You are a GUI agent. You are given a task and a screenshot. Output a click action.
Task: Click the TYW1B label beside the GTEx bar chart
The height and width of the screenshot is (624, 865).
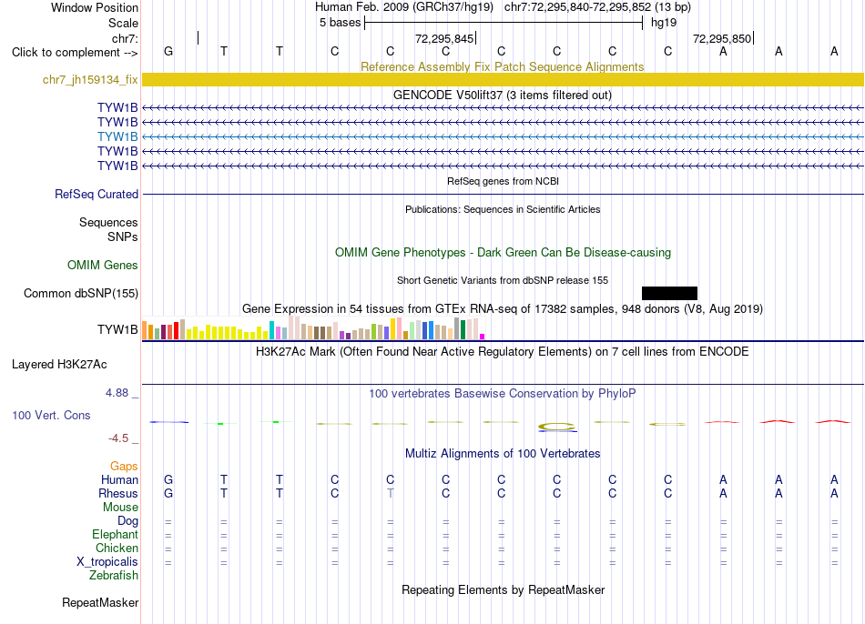click(x=117, y=329)
